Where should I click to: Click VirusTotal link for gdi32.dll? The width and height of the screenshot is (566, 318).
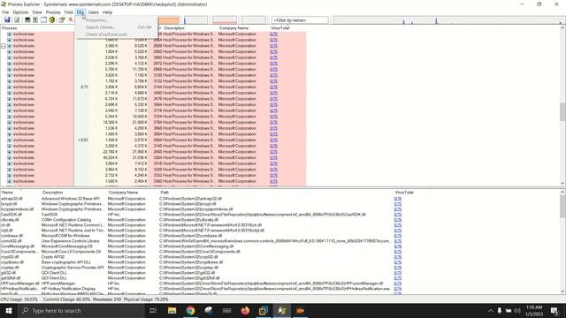(397, 273)
